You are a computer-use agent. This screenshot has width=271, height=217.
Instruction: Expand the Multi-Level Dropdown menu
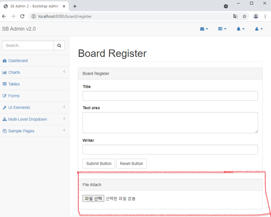tap(35, 119)
